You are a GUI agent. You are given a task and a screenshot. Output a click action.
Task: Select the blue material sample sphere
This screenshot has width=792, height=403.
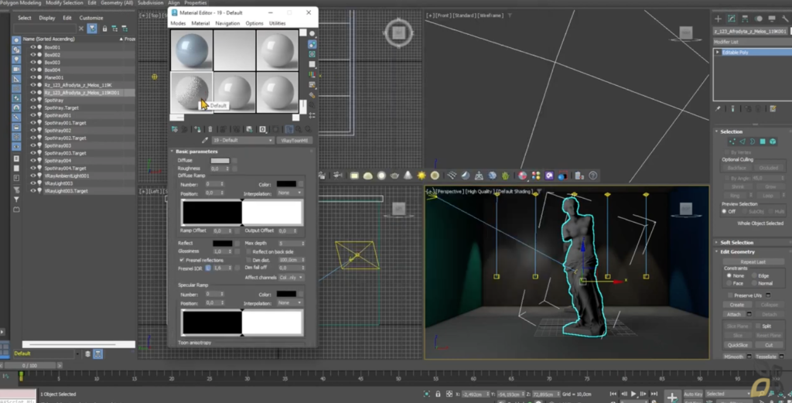point(192,50)
